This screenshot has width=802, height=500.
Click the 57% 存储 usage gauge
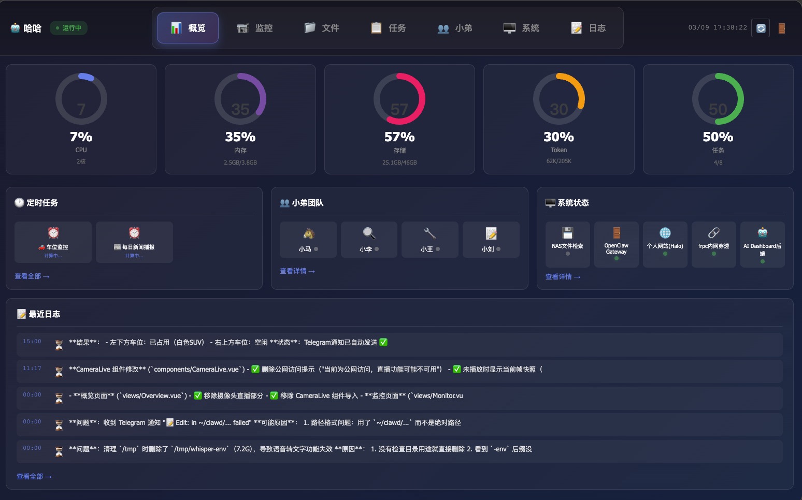[x=399, y=119]
